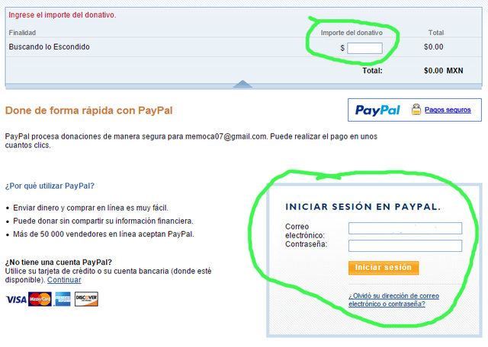488x347 pixels.
Task: Click the Buscando lo Escondido purpose text
Action: (x=49, y=47)
